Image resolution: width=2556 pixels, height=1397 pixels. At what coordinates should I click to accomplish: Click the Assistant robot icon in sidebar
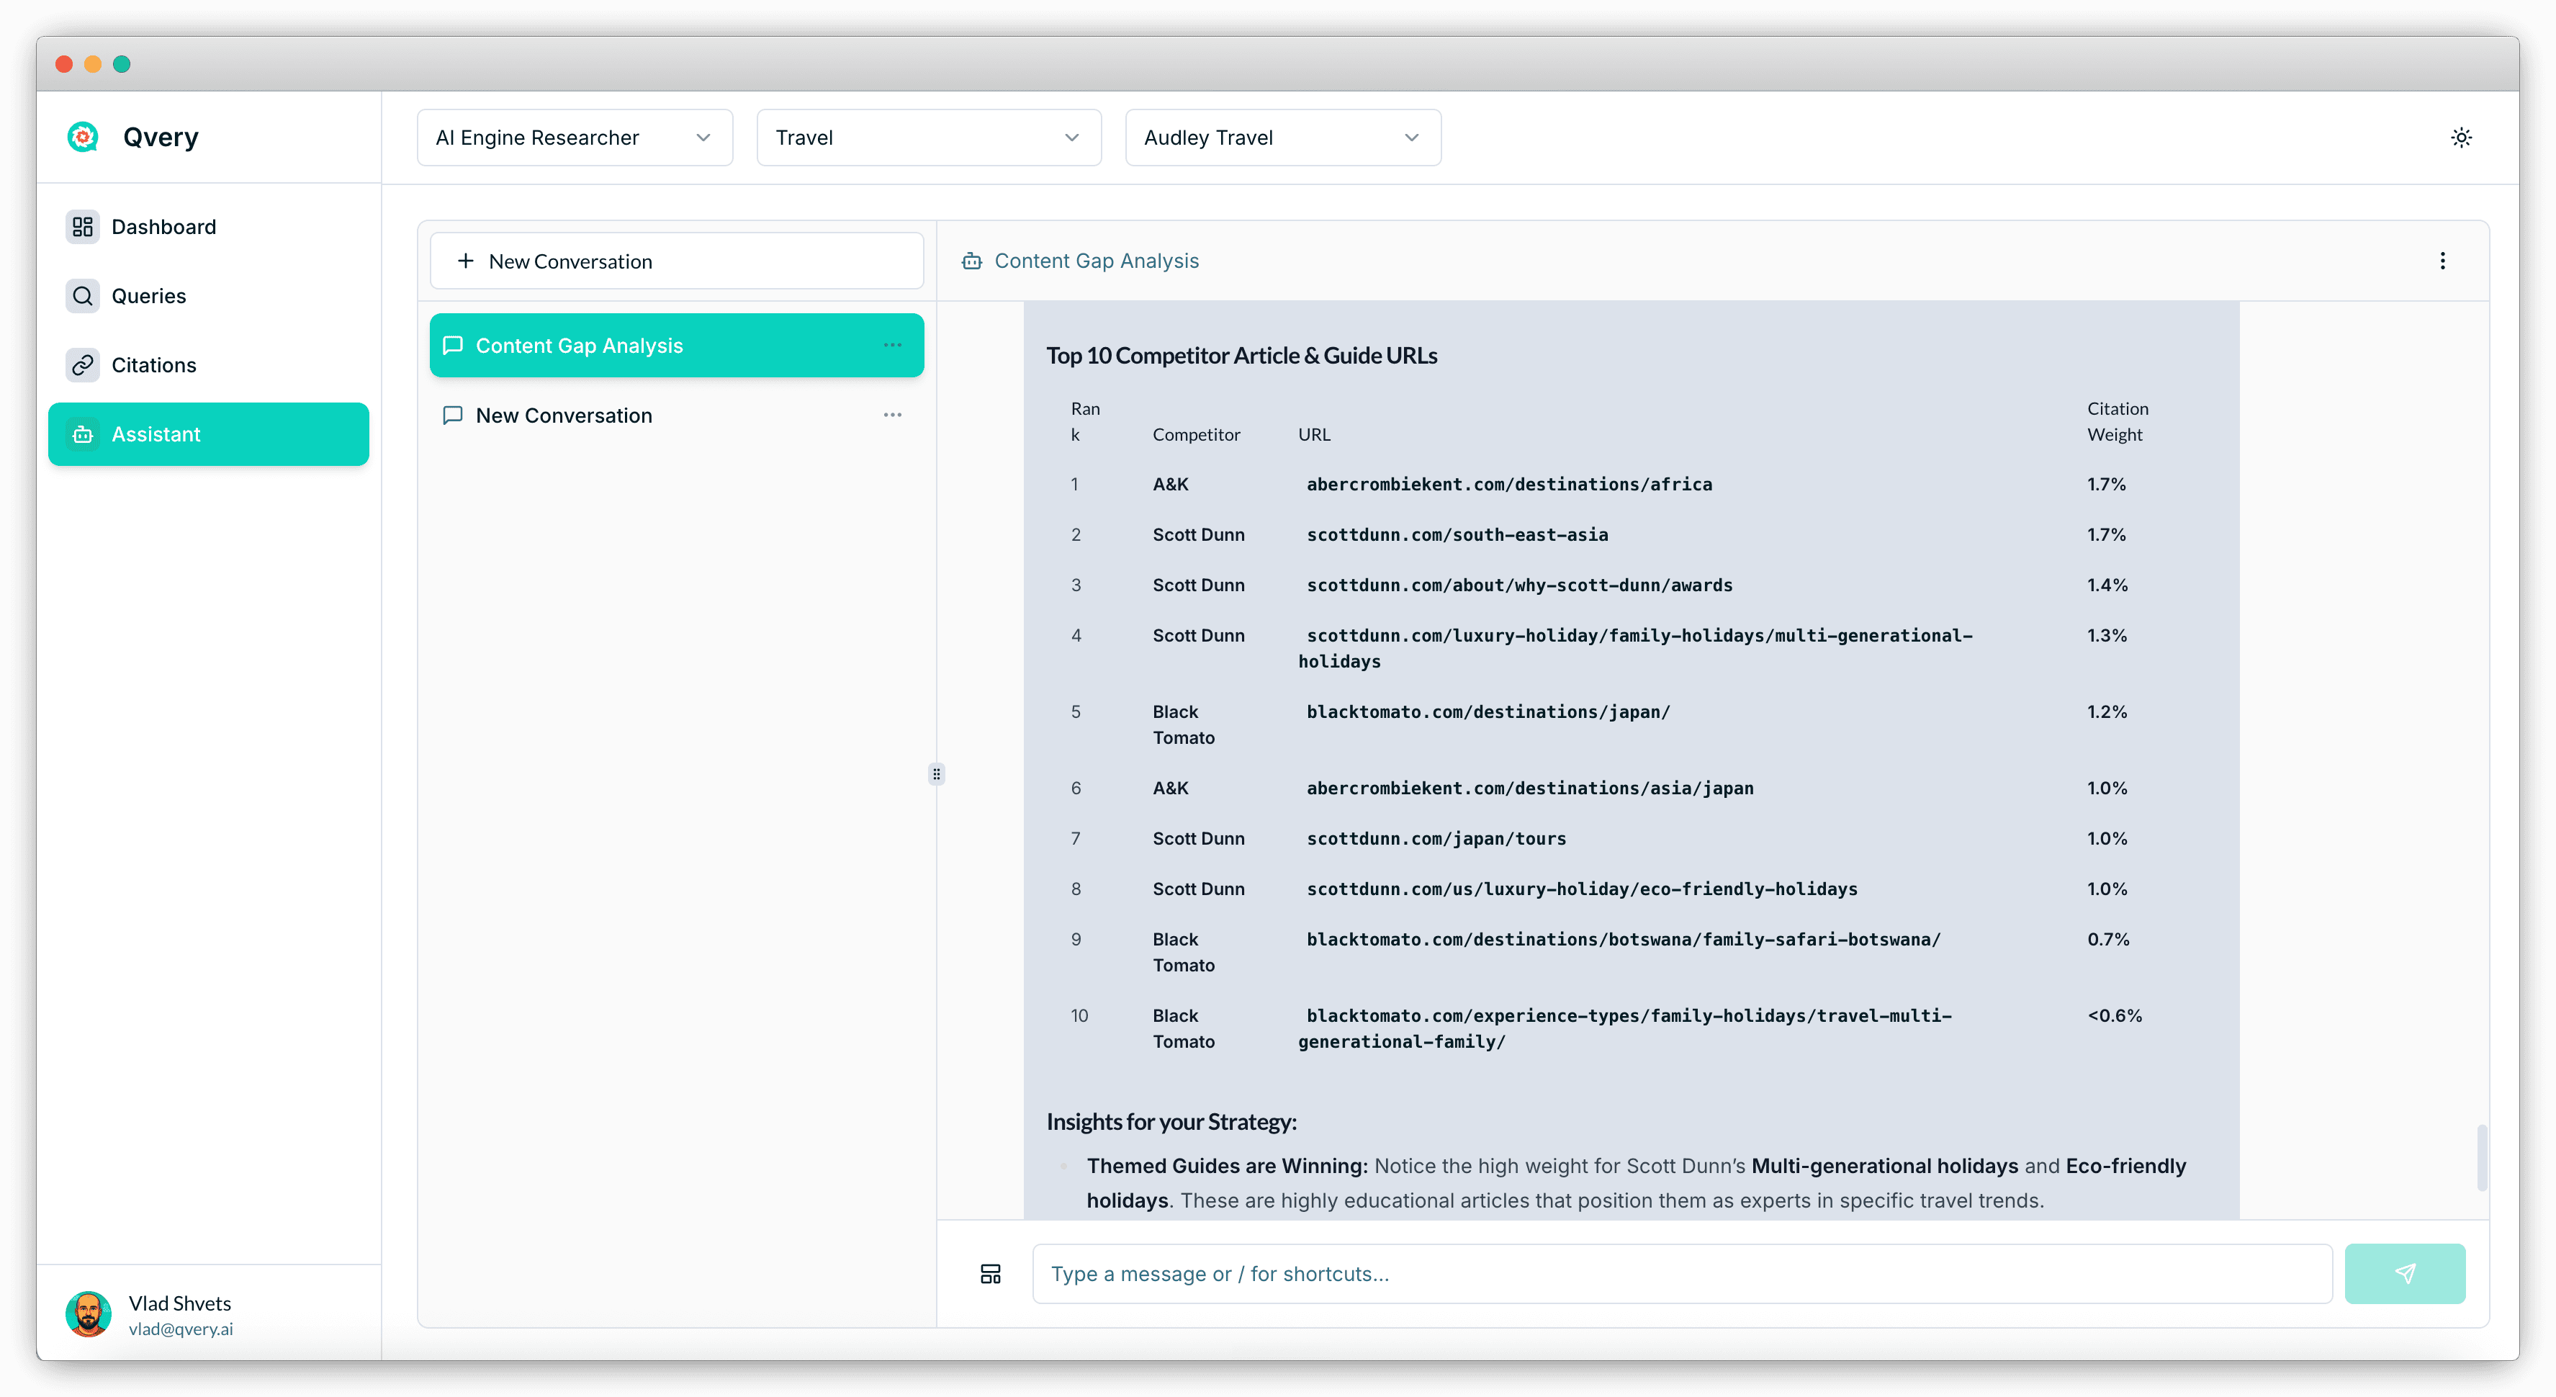click(82, 434)
